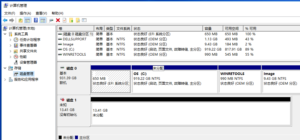
Task: Click the blue 主分区 legend swatch
Action: [x=76, y=137]
